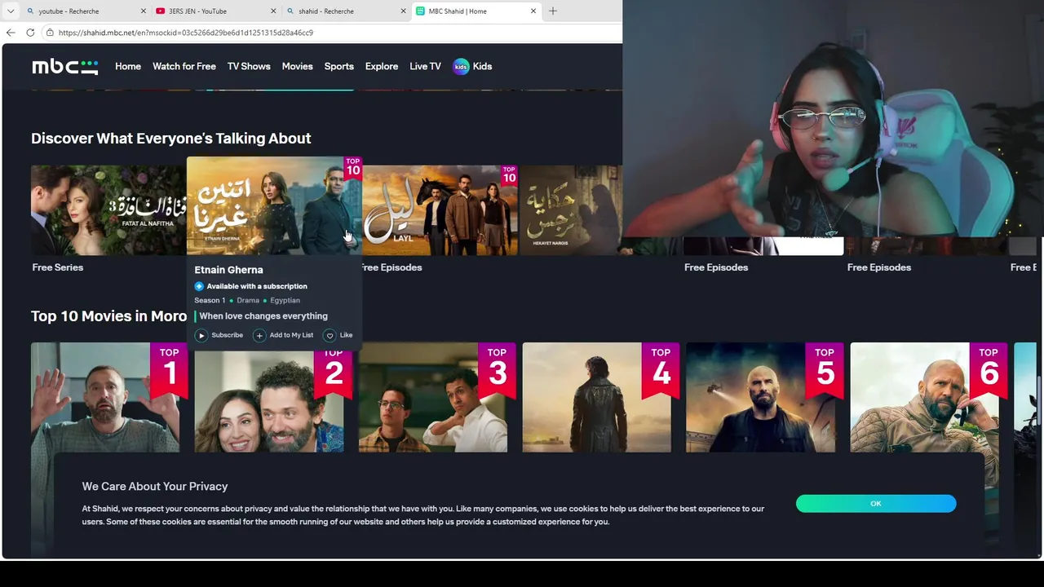Click Discover What Everyone's Talking About heading
1044x587 pixels.
pyautogui.click(x=171, y=139)
